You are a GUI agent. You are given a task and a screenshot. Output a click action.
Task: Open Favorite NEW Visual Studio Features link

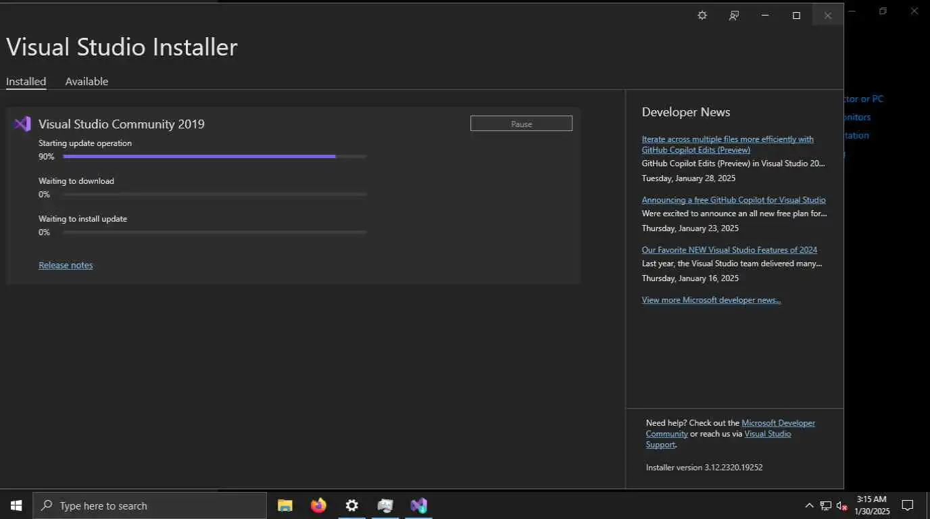coord(729,250)
